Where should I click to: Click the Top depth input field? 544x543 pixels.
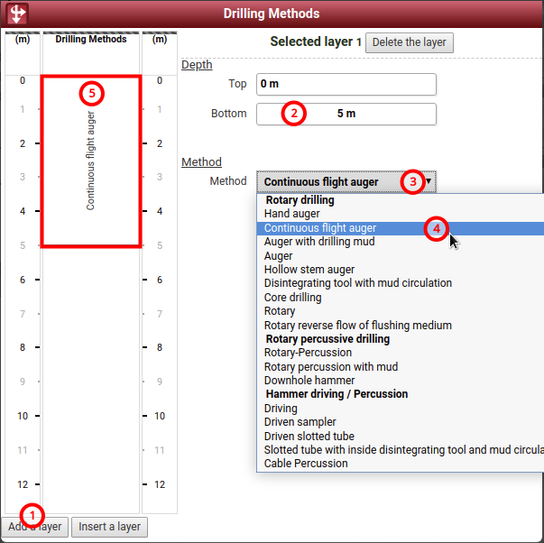346,84
